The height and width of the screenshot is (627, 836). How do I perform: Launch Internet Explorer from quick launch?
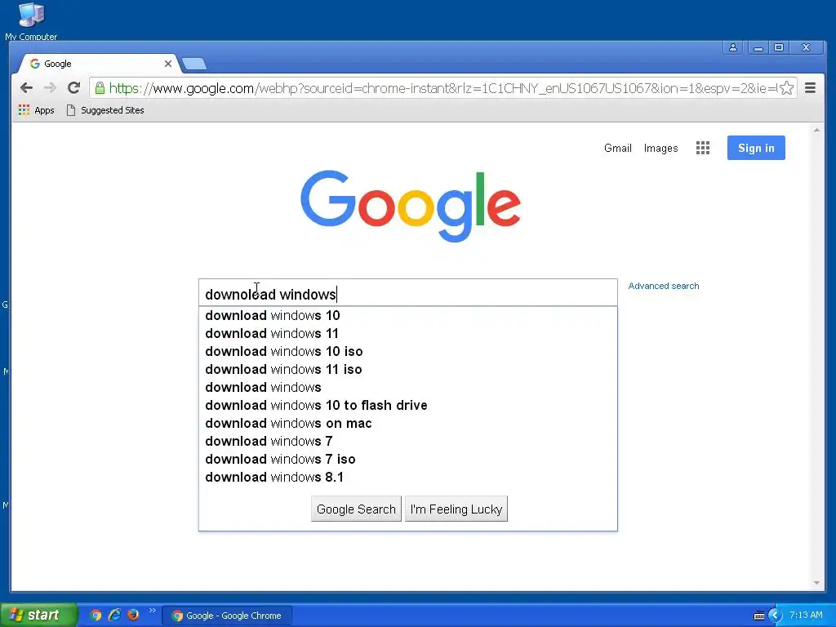point(114,615)
